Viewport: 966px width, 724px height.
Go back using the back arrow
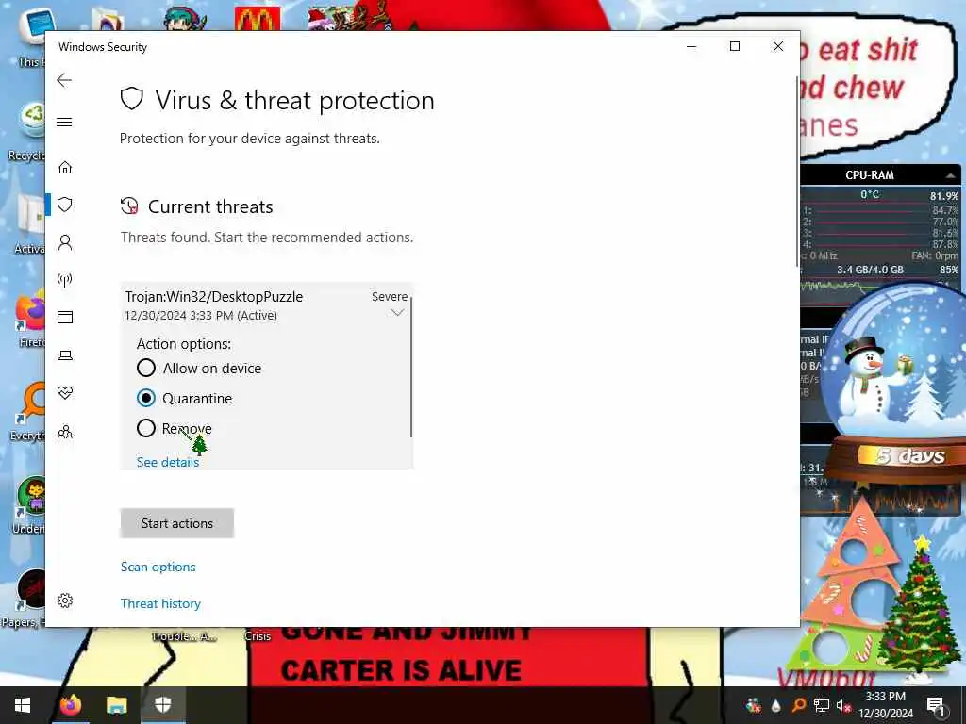point(64,80)
